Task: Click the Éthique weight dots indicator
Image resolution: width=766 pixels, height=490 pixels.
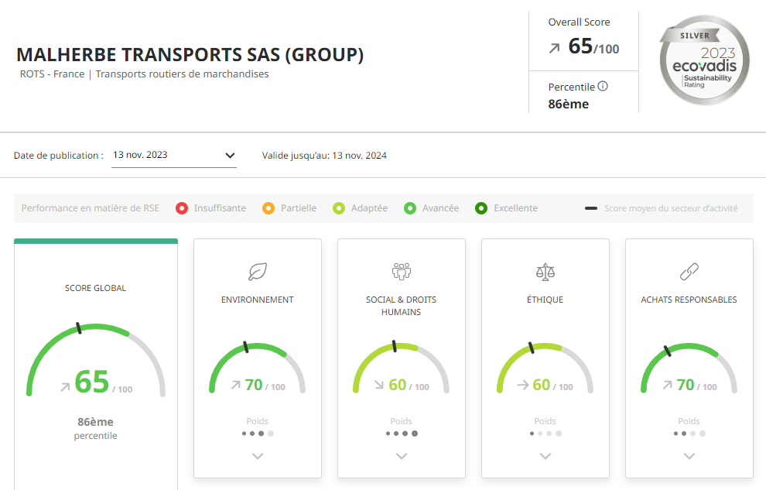Action: (x=545, y=433)
